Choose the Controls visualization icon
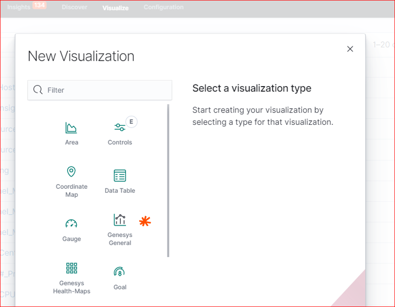Image resolution: width=395 pixels, height=307 pixels. tap(120, 127)
